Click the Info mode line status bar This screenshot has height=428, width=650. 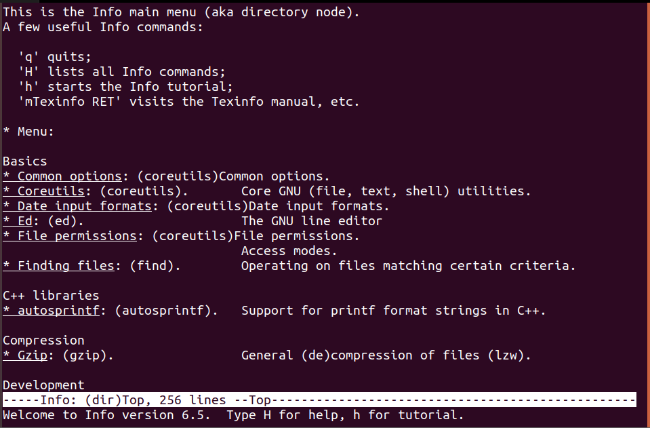pos(319,400)
